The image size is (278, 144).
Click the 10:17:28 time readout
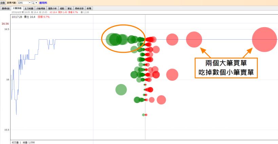coord(17,17)
